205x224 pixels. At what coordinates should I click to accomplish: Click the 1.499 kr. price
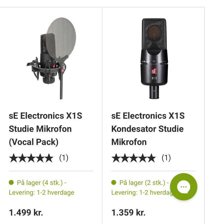[26, 213]
